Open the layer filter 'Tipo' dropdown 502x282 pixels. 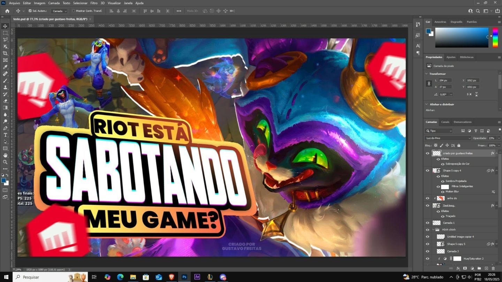(x=439, y=131)
